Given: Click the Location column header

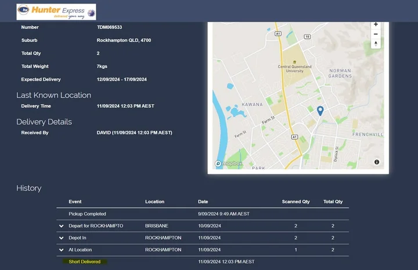Looking at the screenshot, I should (x=154, y=202).
